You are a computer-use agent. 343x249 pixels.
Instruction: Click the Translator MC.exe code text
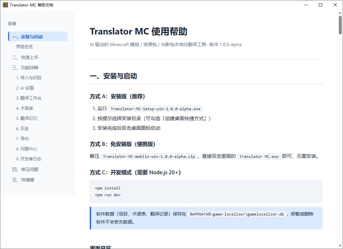click(259, 157)
